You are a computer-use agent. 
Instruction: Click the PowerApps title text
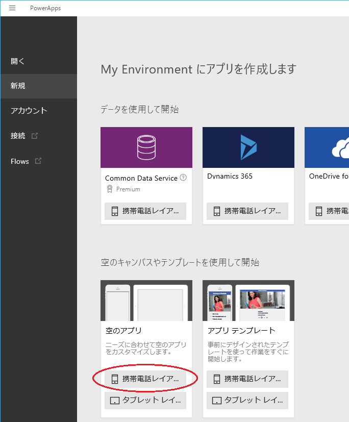45,8
